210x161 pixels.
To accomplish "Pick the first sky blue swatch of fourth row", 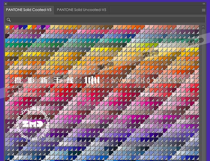I will (x=7, y=41).
